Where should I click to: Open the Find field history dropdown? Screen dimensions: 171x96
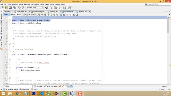(31, 86)
